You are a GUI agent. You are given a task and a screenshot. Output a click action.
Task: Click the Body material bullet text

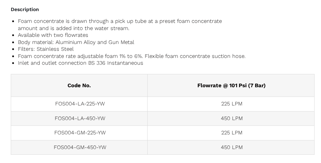pos(76,42)
